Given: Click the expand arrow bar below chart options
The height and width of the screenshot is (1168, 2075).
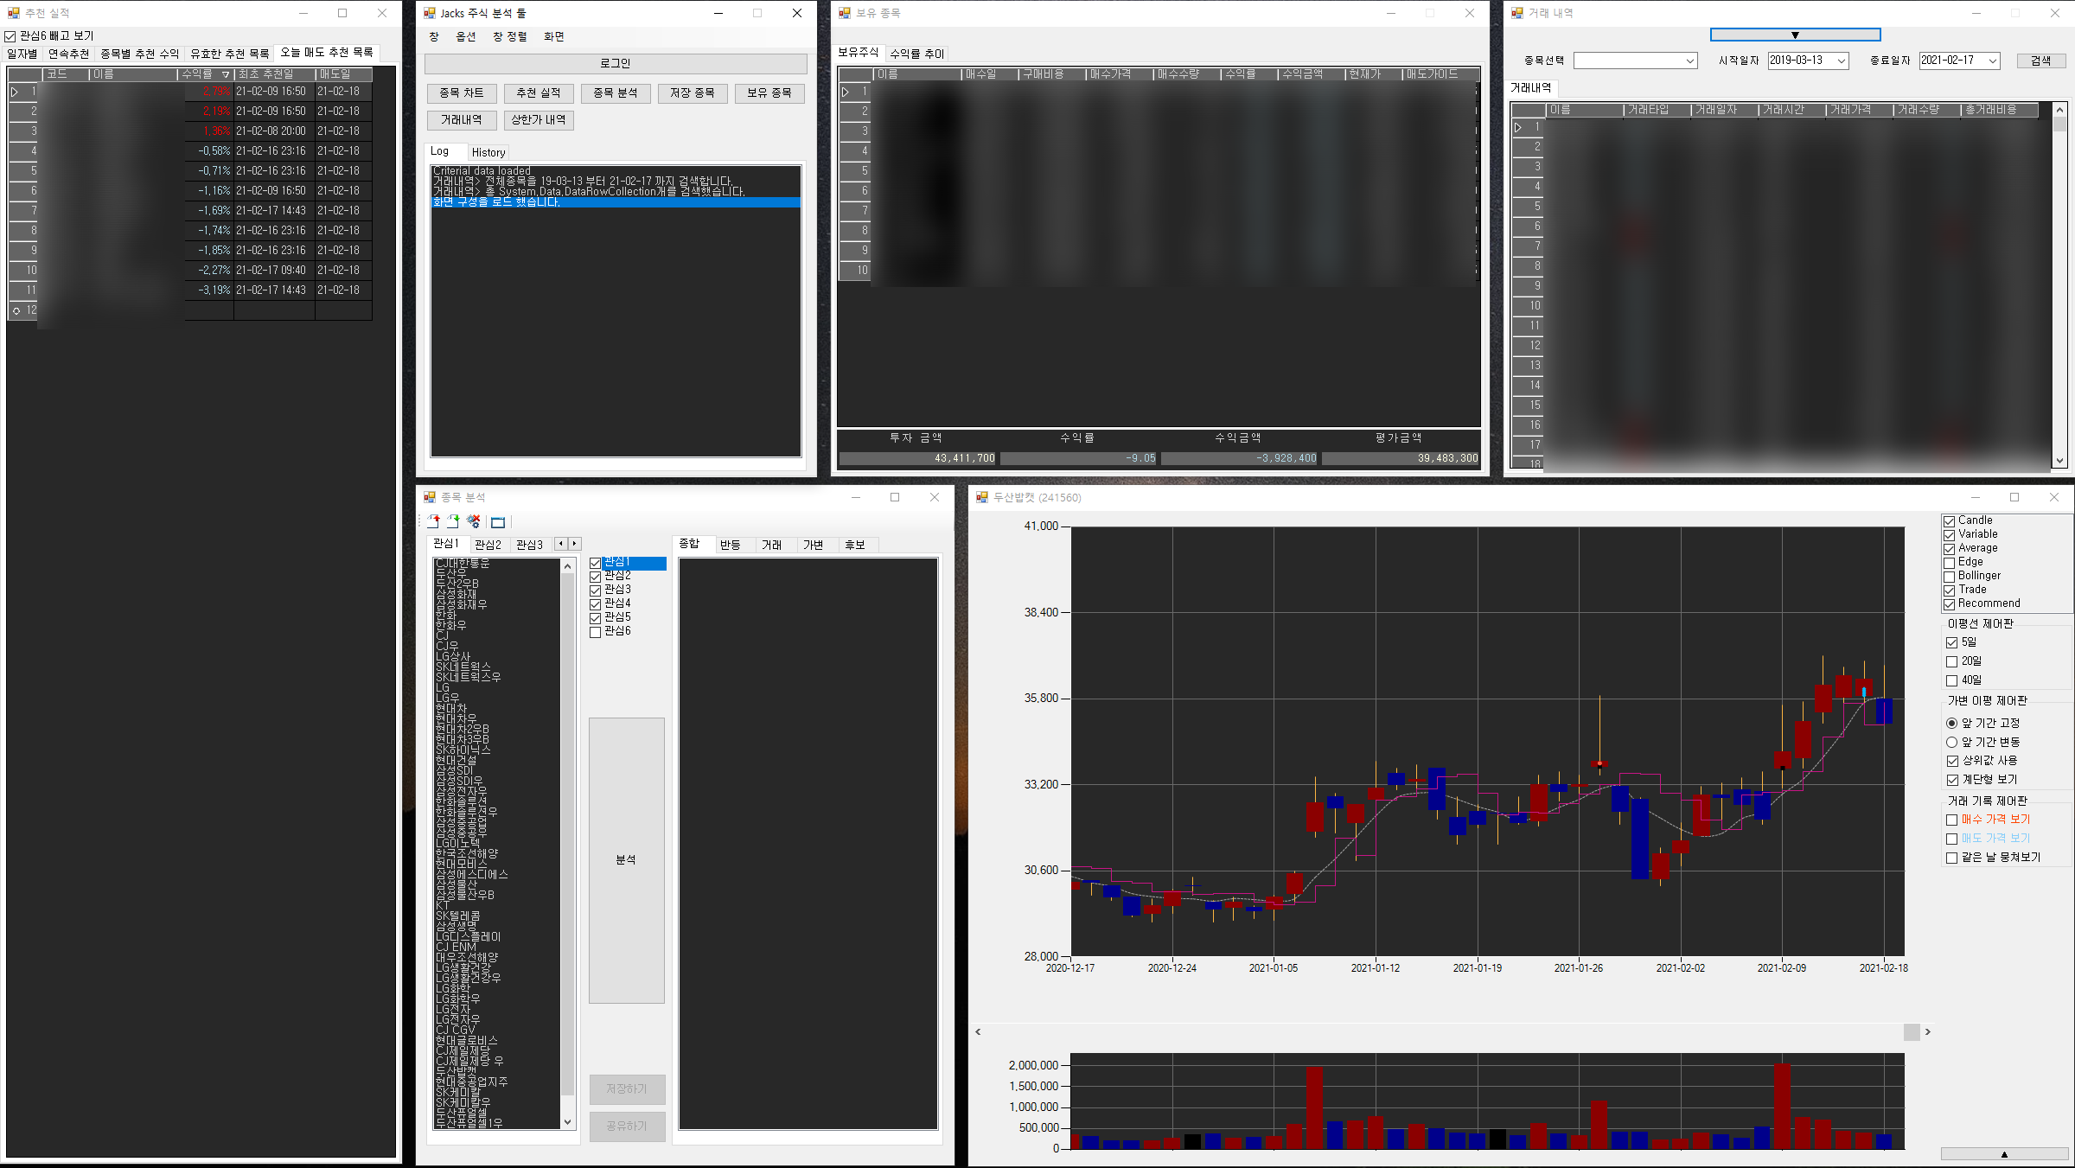Looking at the screenshot, I should click(2004, 1154).
